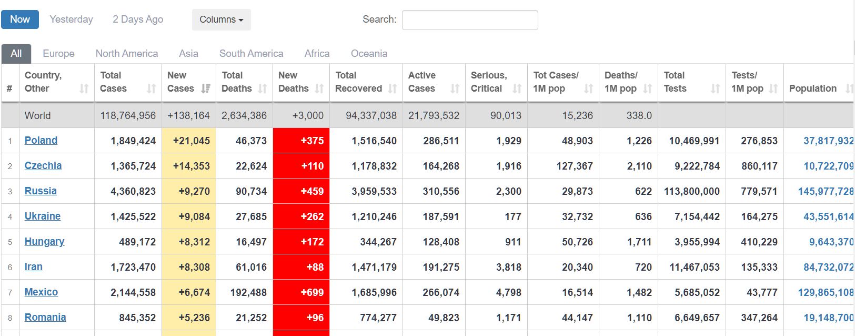Screen dimensions: 855x336
Task: Sort Country, Other column via arrow icon
Action: pos(84,88)
